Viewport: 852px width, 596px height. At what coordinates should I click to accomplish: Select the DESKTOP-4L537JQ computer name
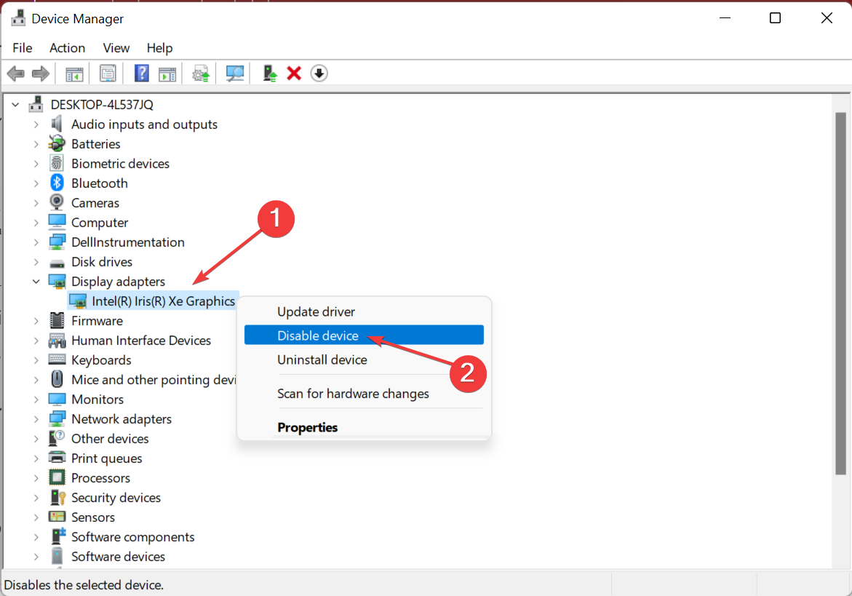click(102, 104)
